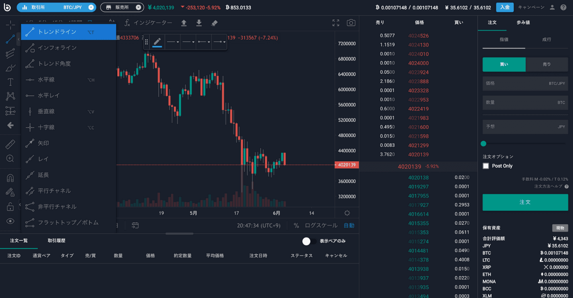Click the download chart icon
Viewport: 573px width, 298px height.
(199, 23)
